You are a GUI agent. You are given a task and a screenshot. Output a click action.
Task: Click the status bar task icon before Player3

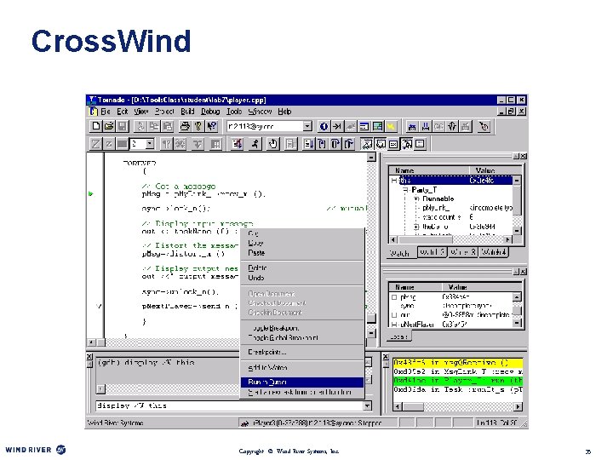click(245, 423)
